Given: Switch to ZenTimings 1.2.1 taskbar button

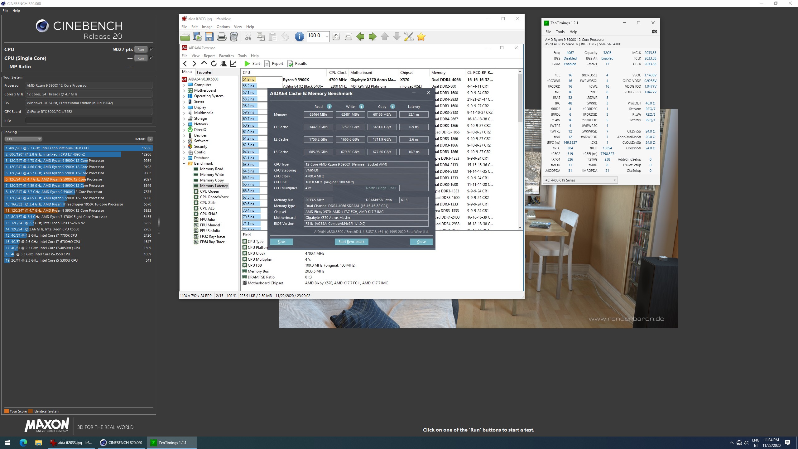Looking at the screenshot, I should point(172,442).
